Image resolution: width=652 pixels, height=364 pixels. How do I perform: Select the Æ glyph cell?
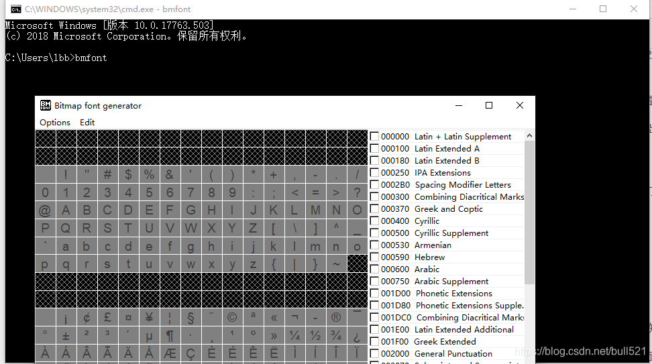coord(170,353)
